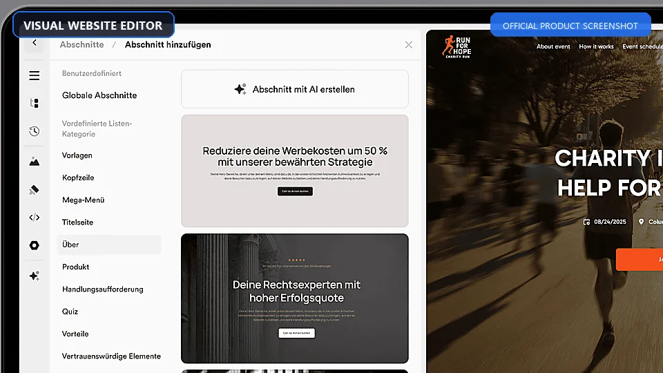
Task: Select Vertrauenswürdige Elemente category
Action: tap(111, 356)
